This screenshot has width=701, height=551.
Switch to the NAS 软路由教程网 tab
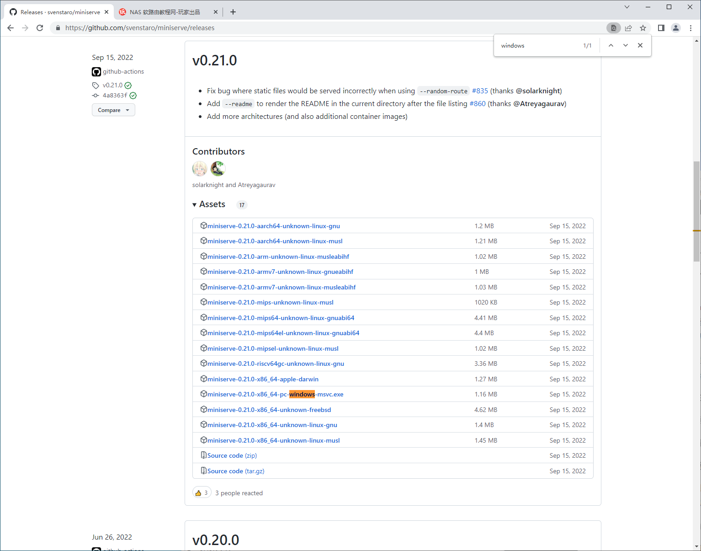(x=168, y=12)
